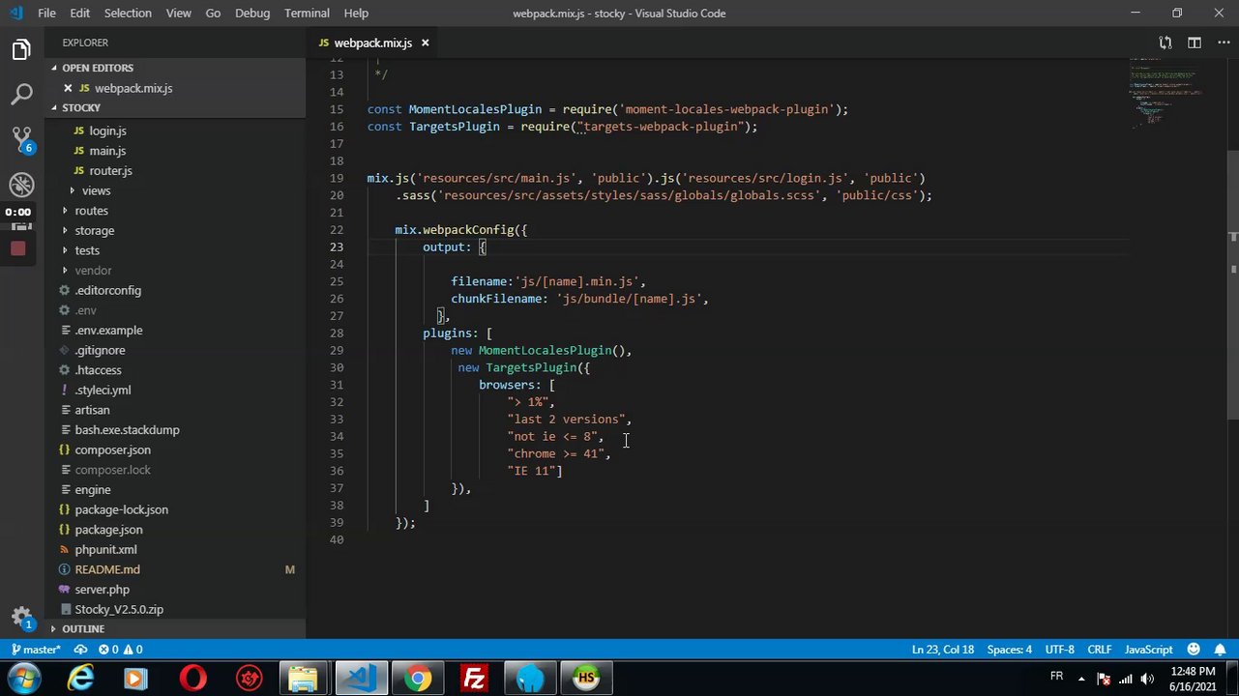Change indentation via Spaces: 4
This screenshot has width=1239, height=696.
[x=1010, y=650]
